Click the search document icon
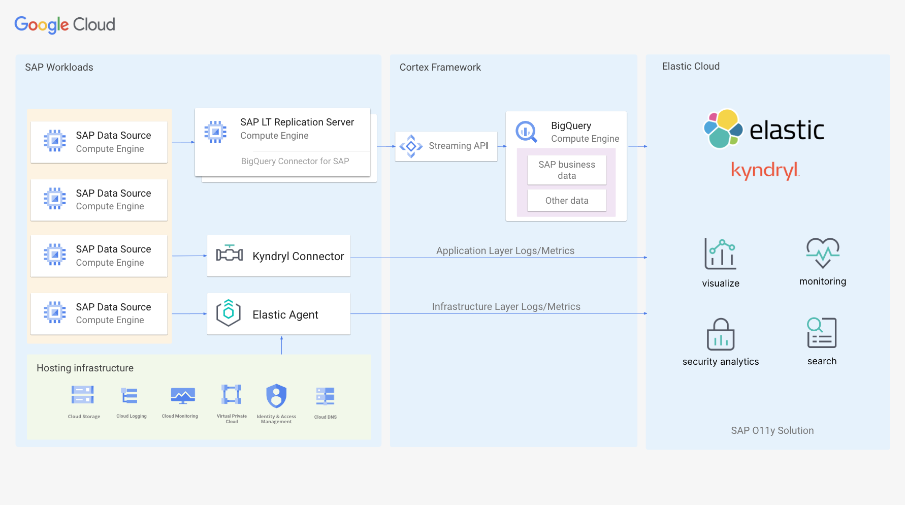The height and width of the screenshot is (505, 905). point(822,333)
